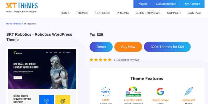Image resolution: width=208 pixels, height=104 pixels.
Task: Click the Core Web Vitals speedometer icon
Action: click(133, 92)
